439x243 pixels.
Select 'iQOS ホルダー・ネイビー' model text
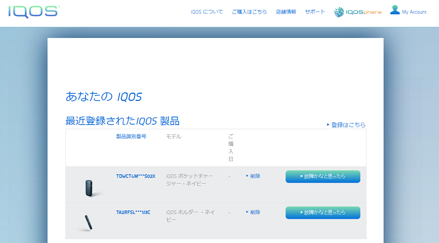[x=190, y=216]
